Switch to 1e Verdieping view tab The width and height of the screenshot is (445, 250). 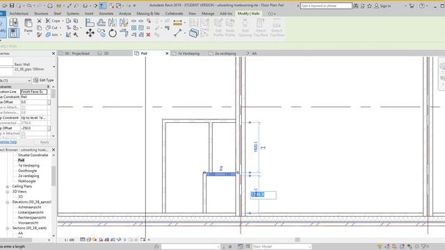click(x=188, y=53)
